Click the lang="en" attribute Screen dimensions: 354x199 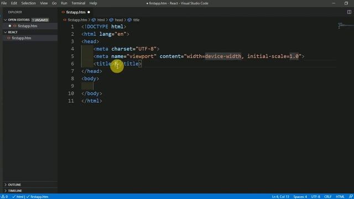coord(113,34)
